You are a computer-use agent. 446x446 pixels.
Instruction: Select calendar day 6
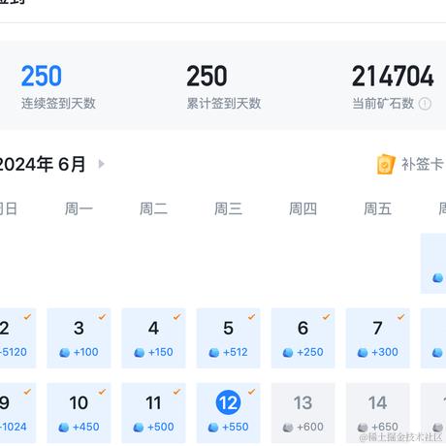pyautogui.click(x=303, y=338)
